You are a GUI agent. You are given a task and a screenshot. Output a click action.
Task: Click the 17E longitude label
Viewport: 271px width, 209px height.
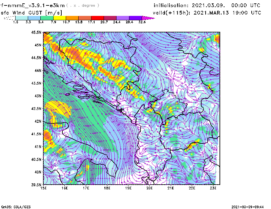coord(86,188)
